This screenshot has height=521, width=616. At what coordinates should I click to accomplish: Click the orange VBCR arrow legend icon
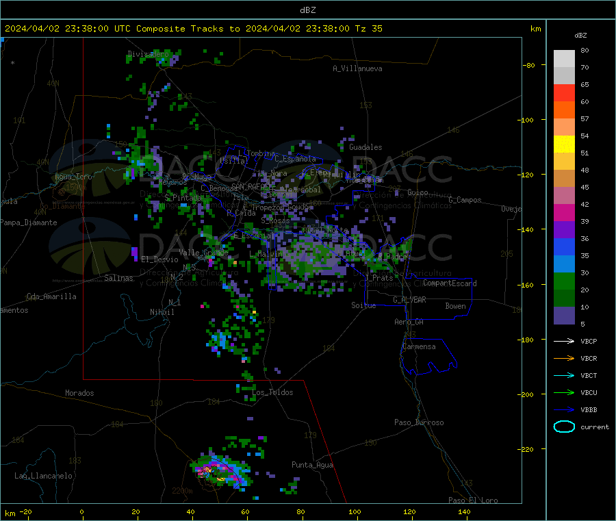click(564, 358)
